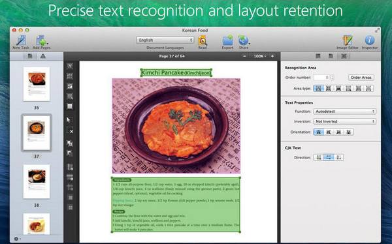Click the New Task toolbar icon
Screen dimensions: 392x244
point(21,40)
